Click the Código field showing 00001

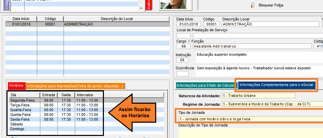[x=211, y=24]
